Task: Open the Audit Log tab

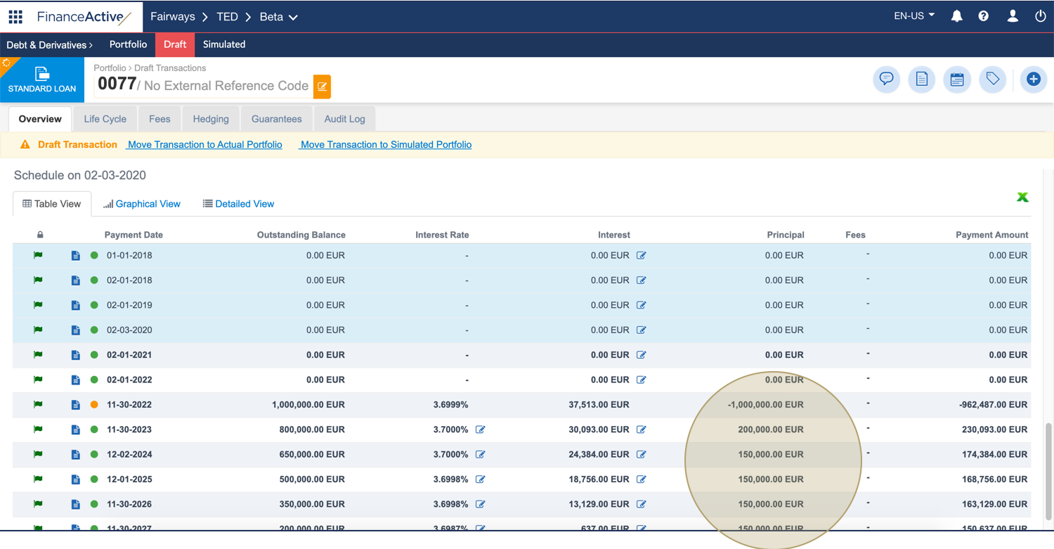Action: point(344,118)
